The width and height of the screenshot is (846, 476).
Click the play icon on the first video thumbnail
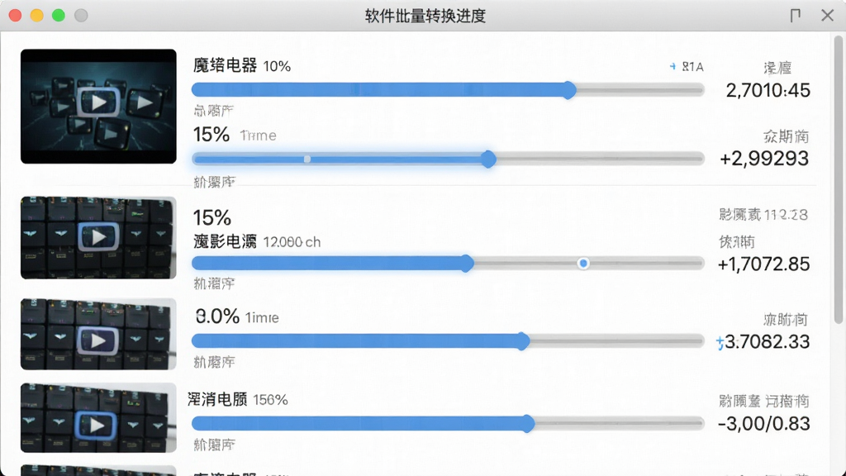click(98, 102)
